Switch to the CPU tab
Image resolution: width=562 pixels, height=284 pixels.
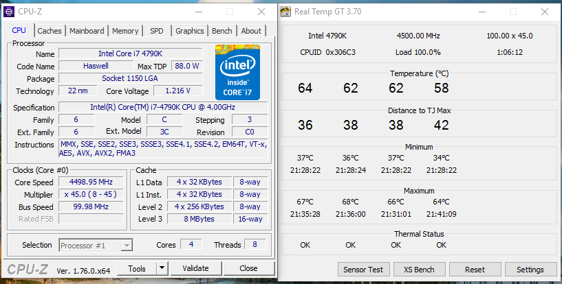pos(19,30)
